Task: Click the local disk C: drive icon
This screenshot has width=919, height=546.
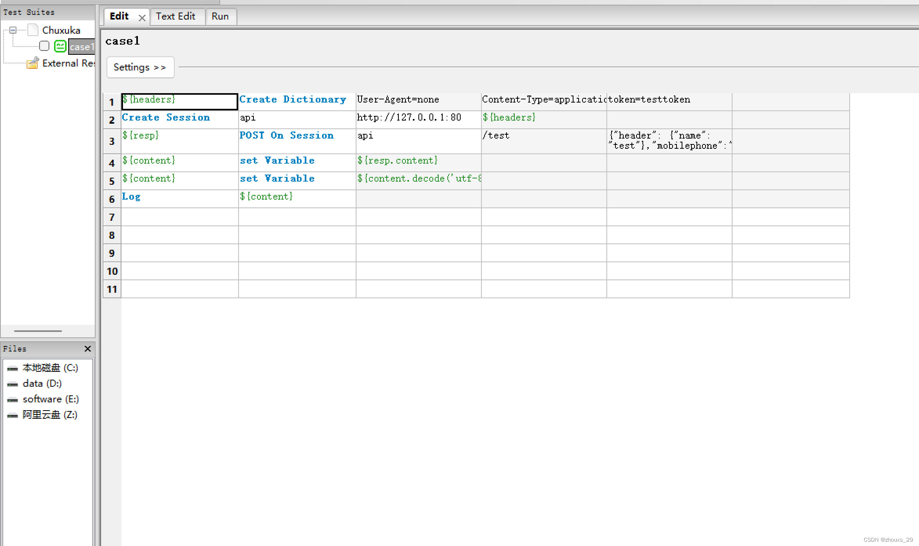Action: 13,368
